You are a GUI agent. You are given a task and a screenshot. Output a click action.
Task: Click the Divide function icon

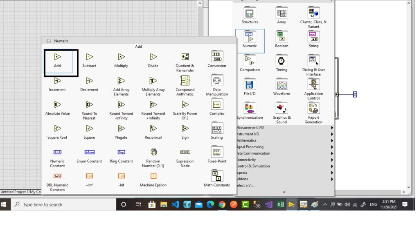[153, 57]
